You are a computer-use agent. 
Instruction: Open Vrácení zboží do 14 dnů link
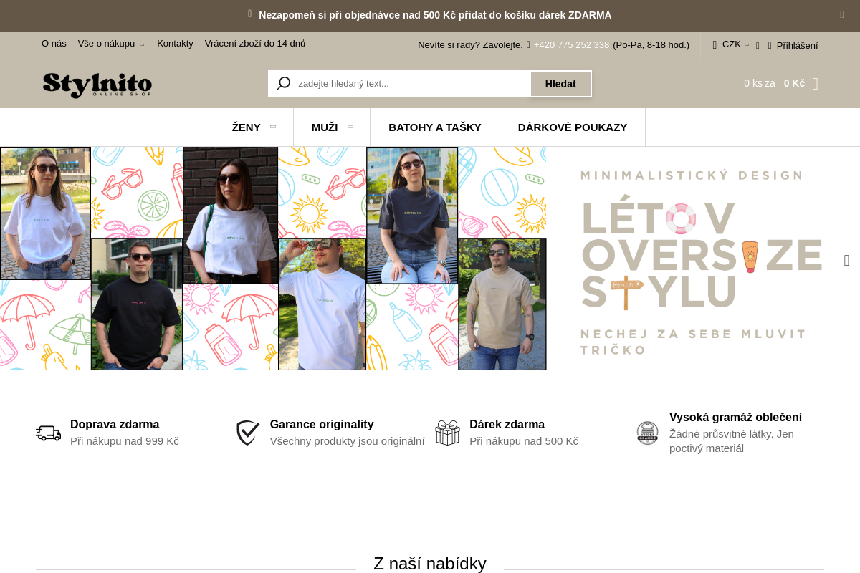point(255,44)
